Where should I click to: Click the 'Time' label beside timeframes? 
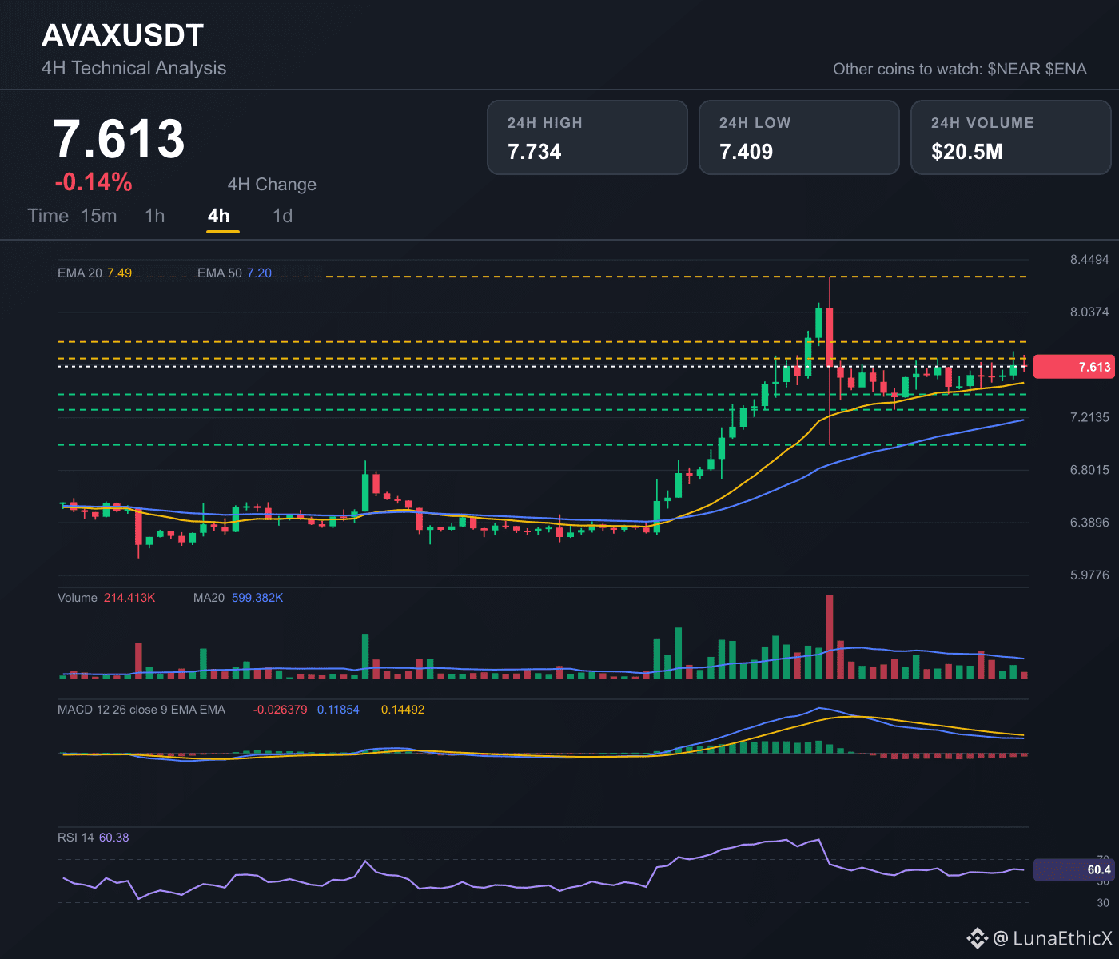pyautogui.click(x=48, y=216)
